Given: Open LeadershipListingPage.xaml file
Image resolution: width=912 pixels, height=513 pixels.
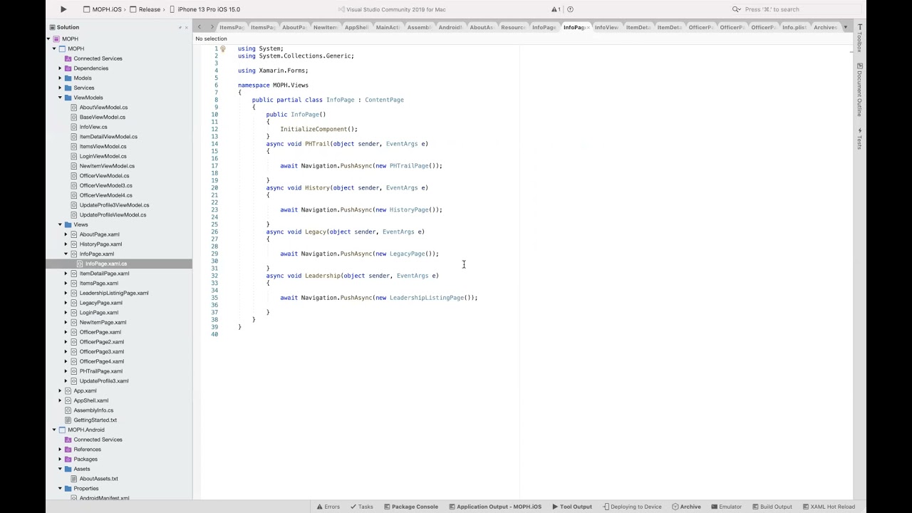Looking at the screenshot, I should (x=114, y=293).
